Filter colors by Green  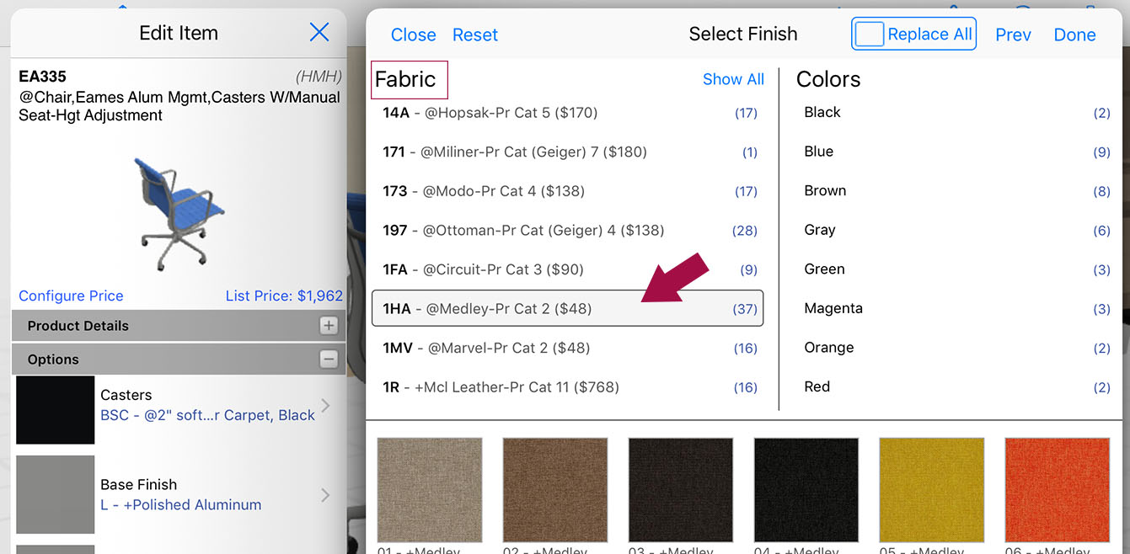pos(956,269)
